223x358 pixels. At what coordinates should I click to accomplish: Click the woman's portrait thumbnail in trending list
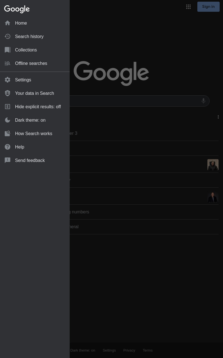click(x=213, y=165)
